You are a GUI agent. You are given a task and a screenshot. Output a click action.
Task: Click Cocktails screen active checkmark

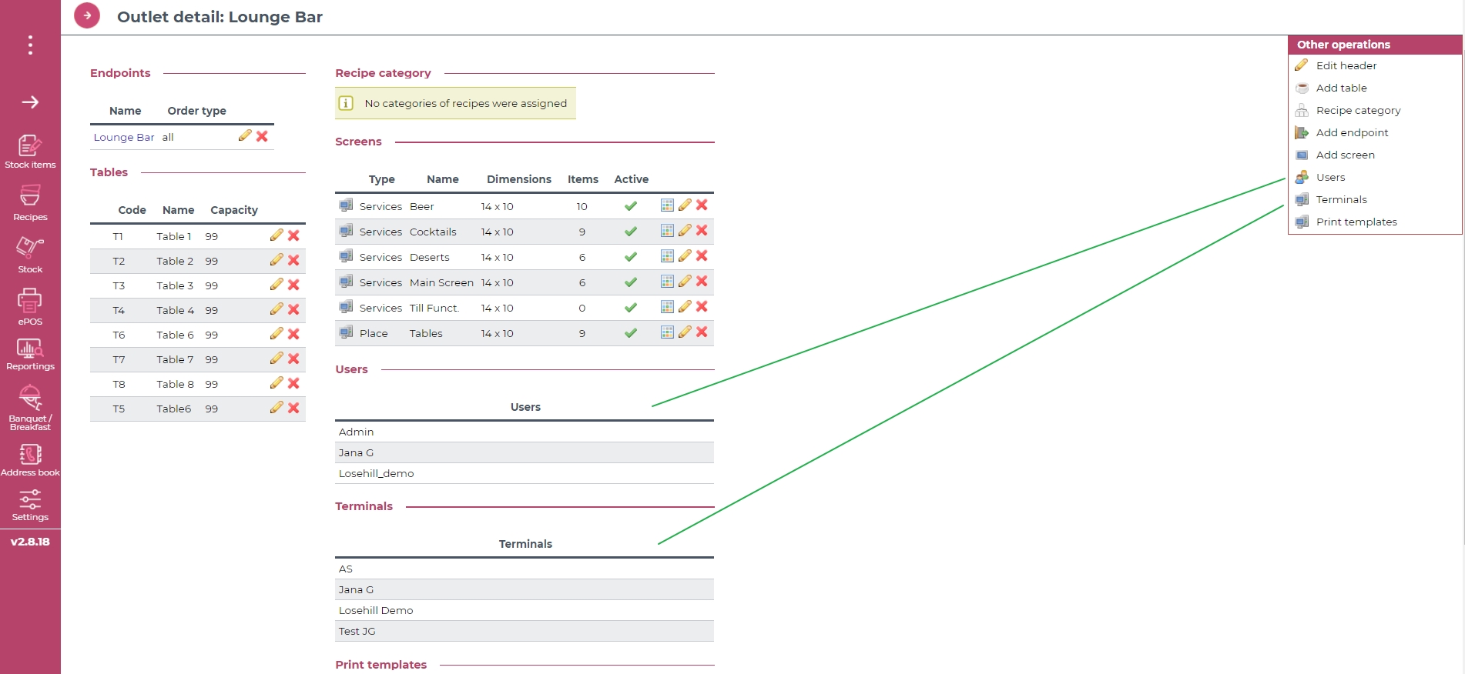click(631, 232)
